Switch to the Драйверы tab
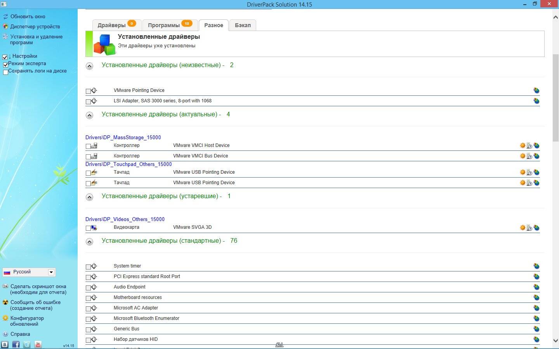This screenshot has width=559, height=349. coord(116,25)
